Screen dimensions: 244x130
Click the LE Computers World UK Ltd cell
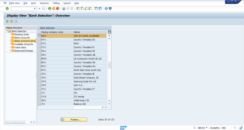click(90, 59)
